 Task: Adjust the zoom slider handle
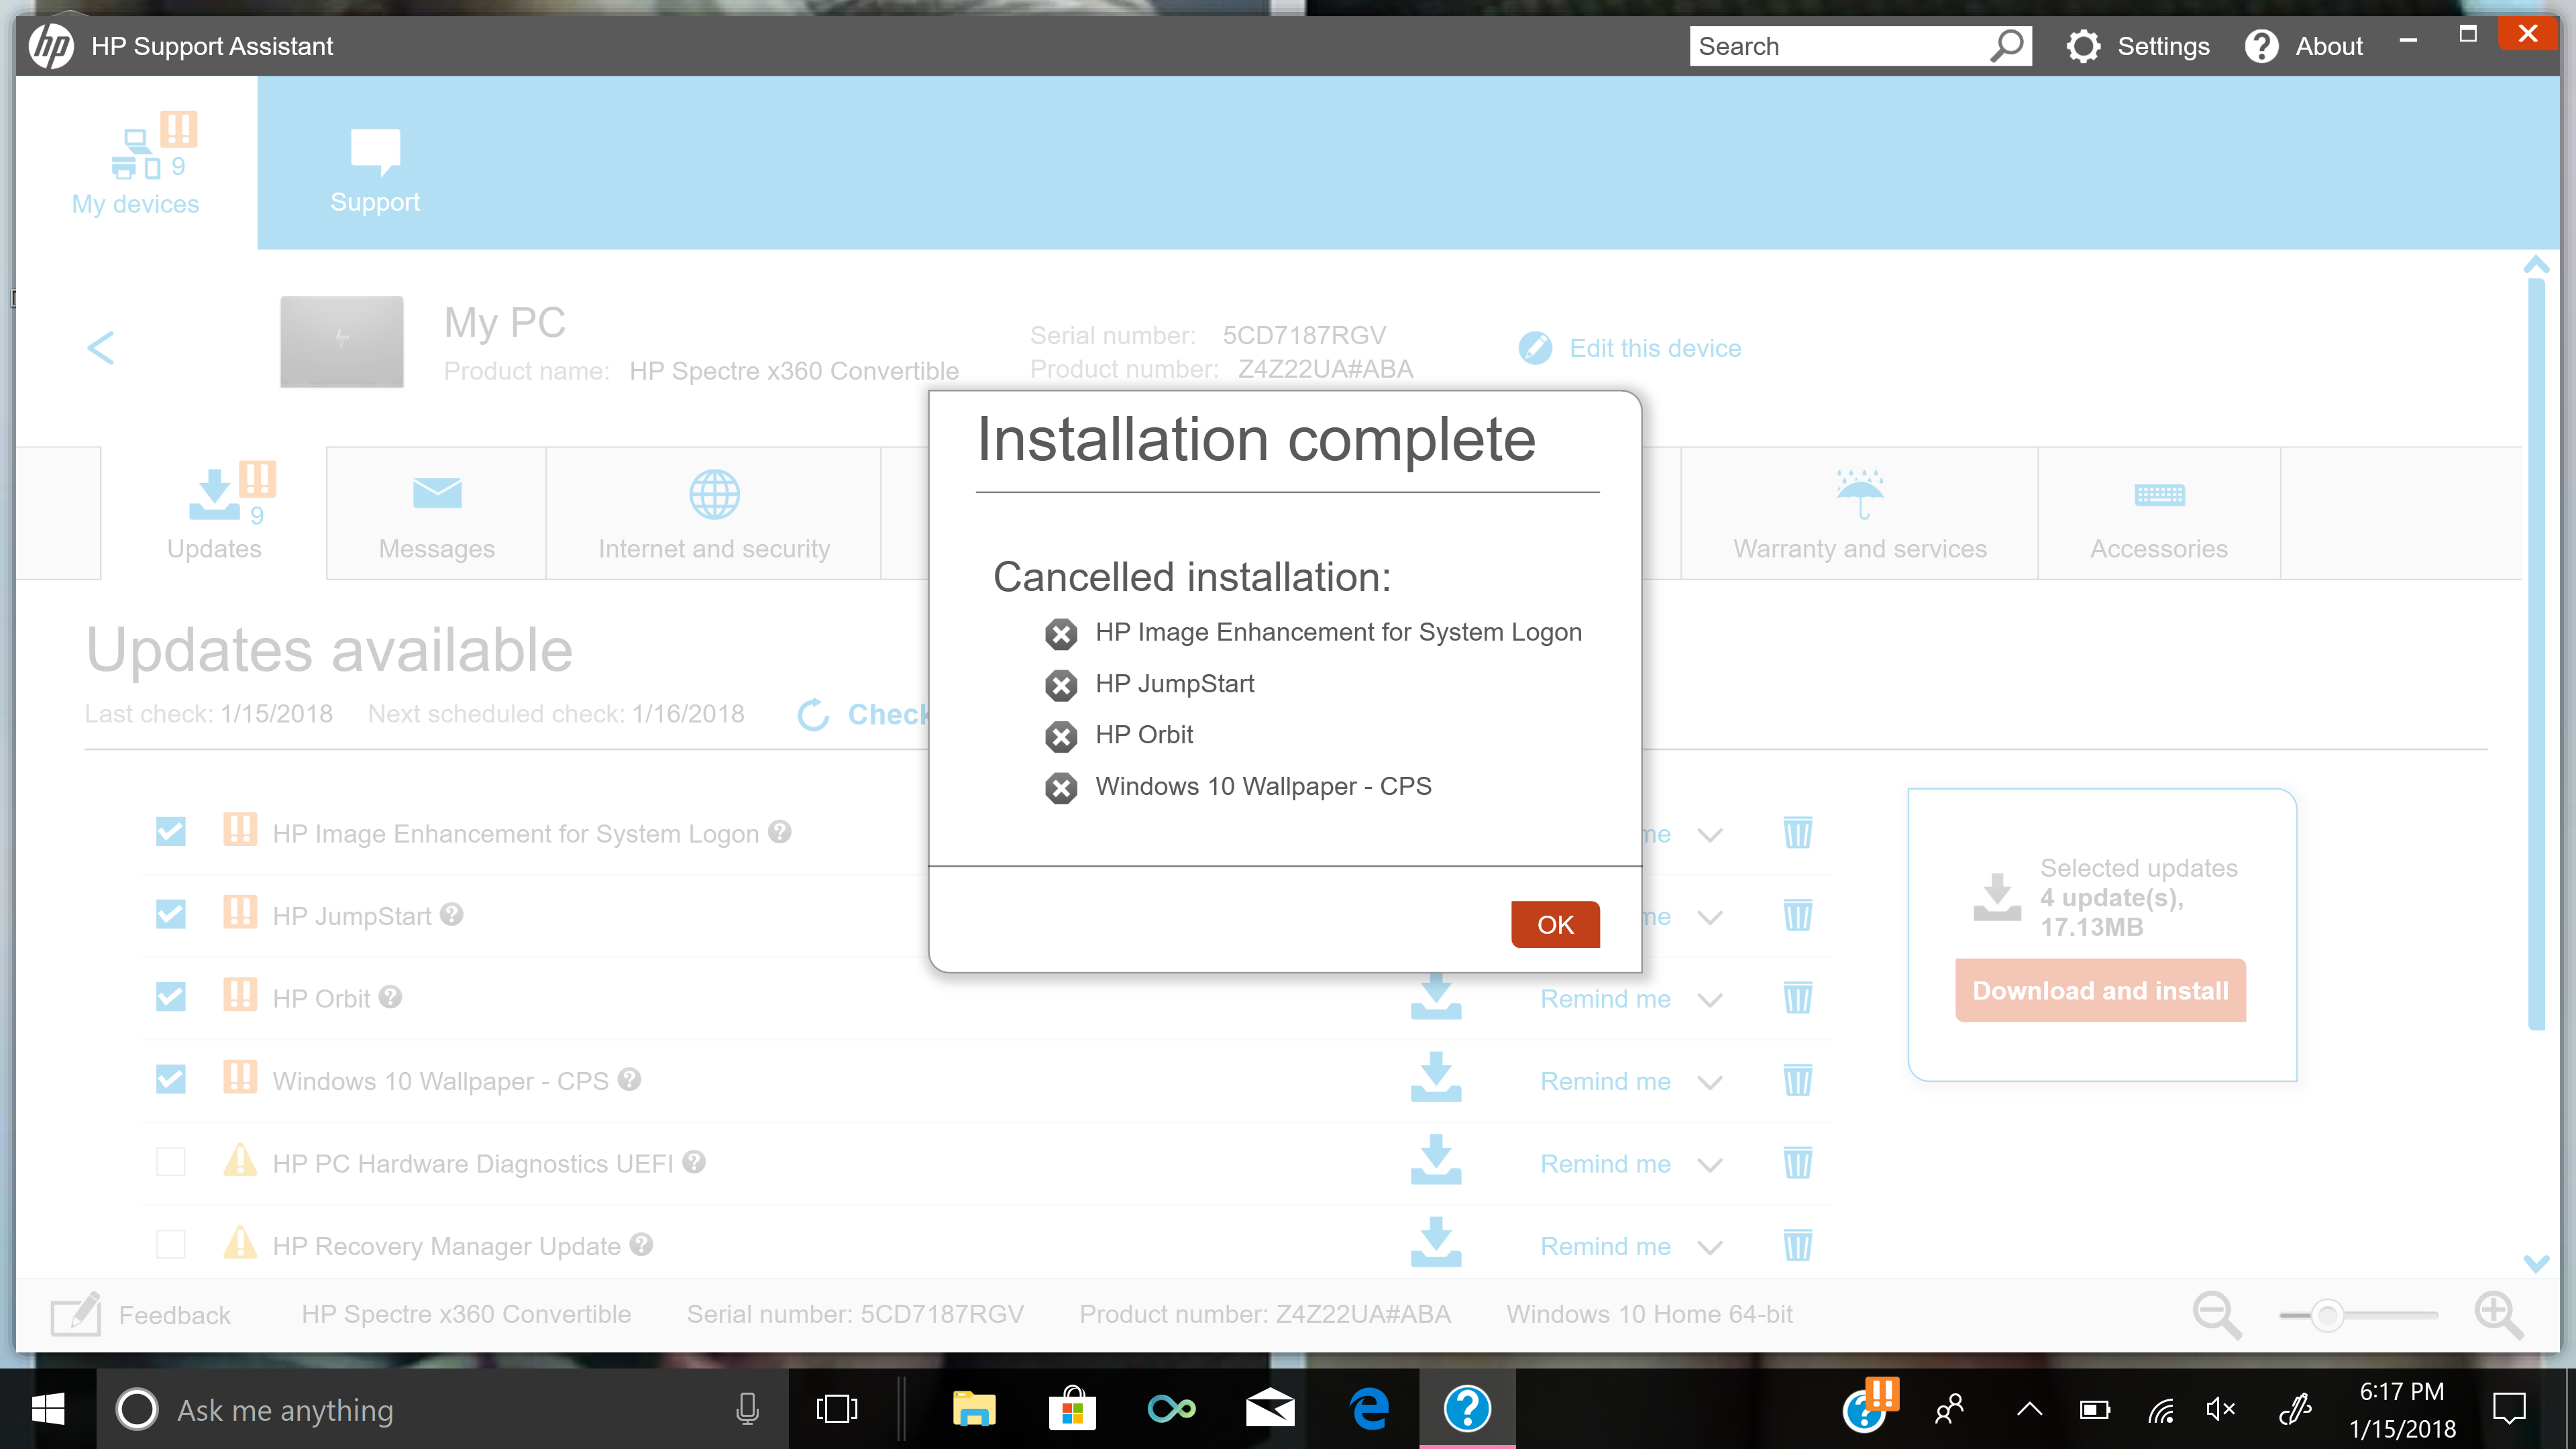(2328, 1315)
